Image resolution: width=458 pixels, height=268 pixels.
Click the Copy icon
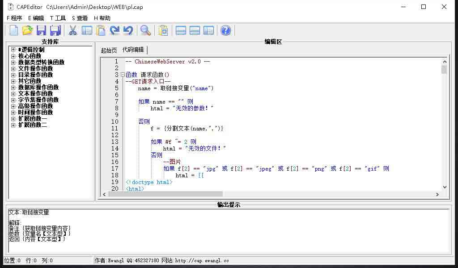coord(87,30)
